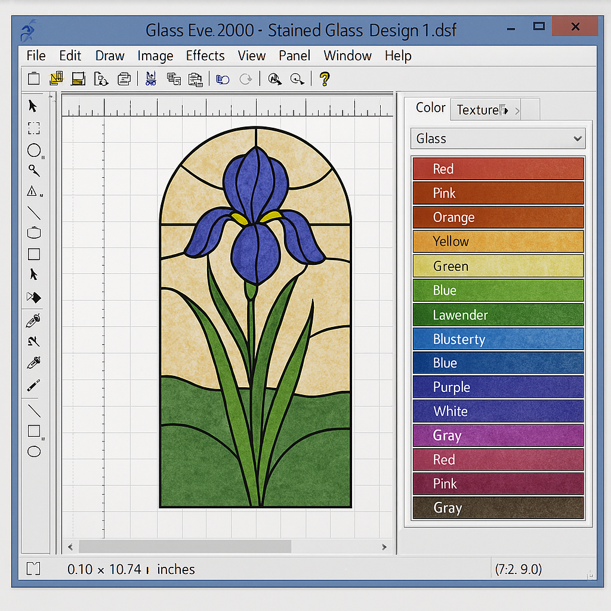Image resolution: width=611 pixels, height=611 pixels.
Task: Open the Effects menu
Action: (205, 55)
